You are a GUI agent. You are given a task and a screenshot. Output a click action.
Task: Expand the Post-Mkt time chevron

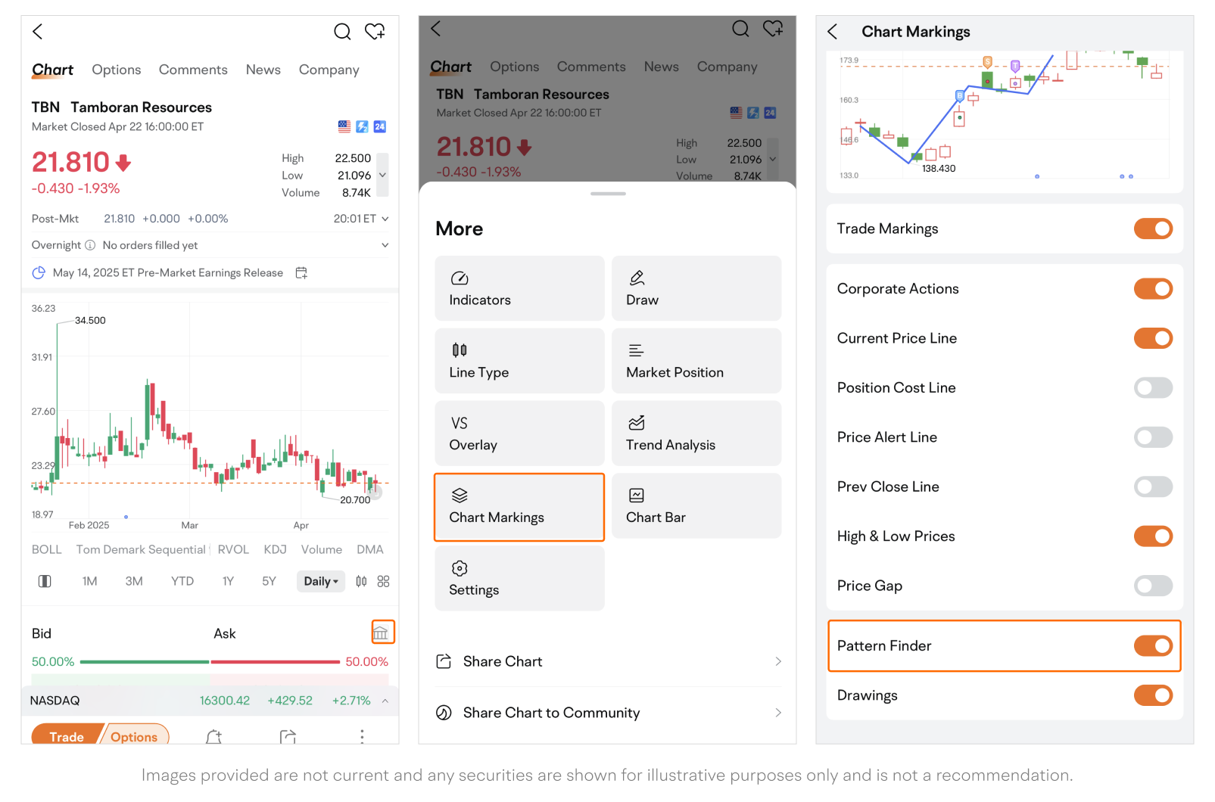tap(385, 219)
